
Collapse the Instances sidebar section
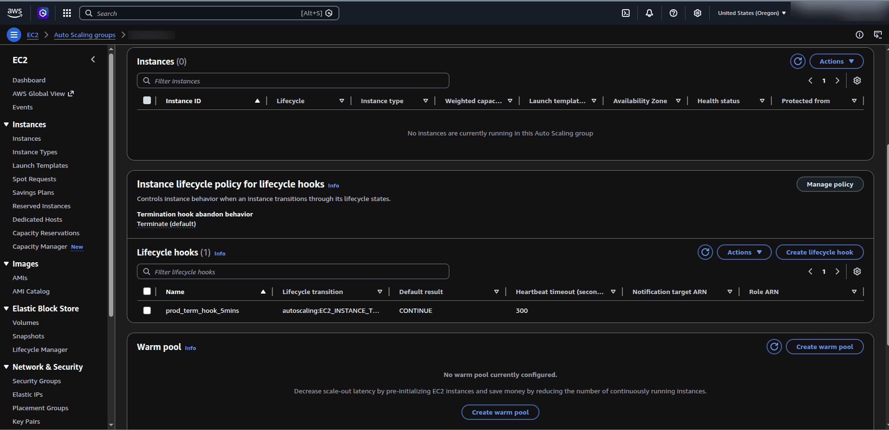[6, 124]
